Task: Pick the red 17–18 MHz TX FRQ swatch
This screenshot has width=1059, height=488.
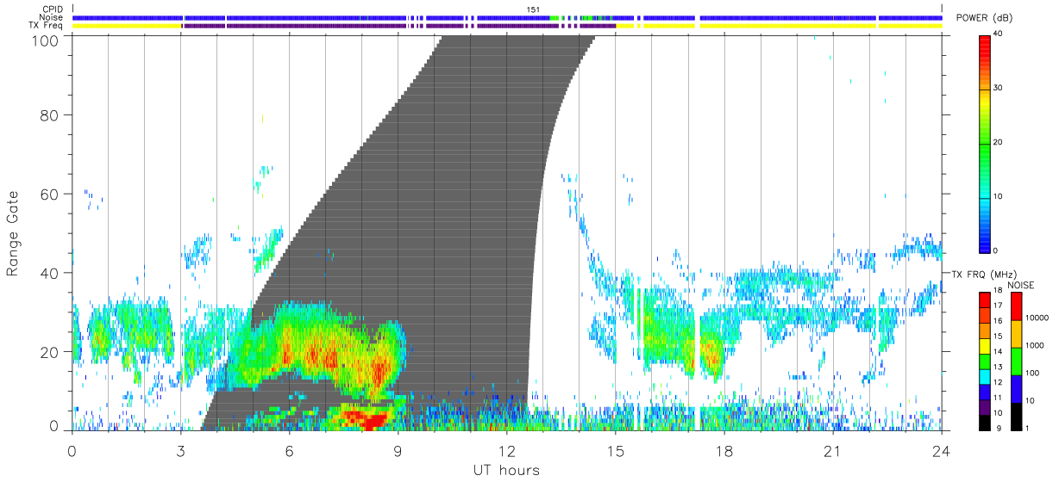Action: click(x=985, y=300)
